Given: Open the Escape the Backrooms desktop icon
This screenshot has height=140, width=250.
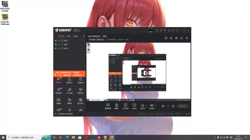Looking at the screenshot, I should tap(5, 20).
